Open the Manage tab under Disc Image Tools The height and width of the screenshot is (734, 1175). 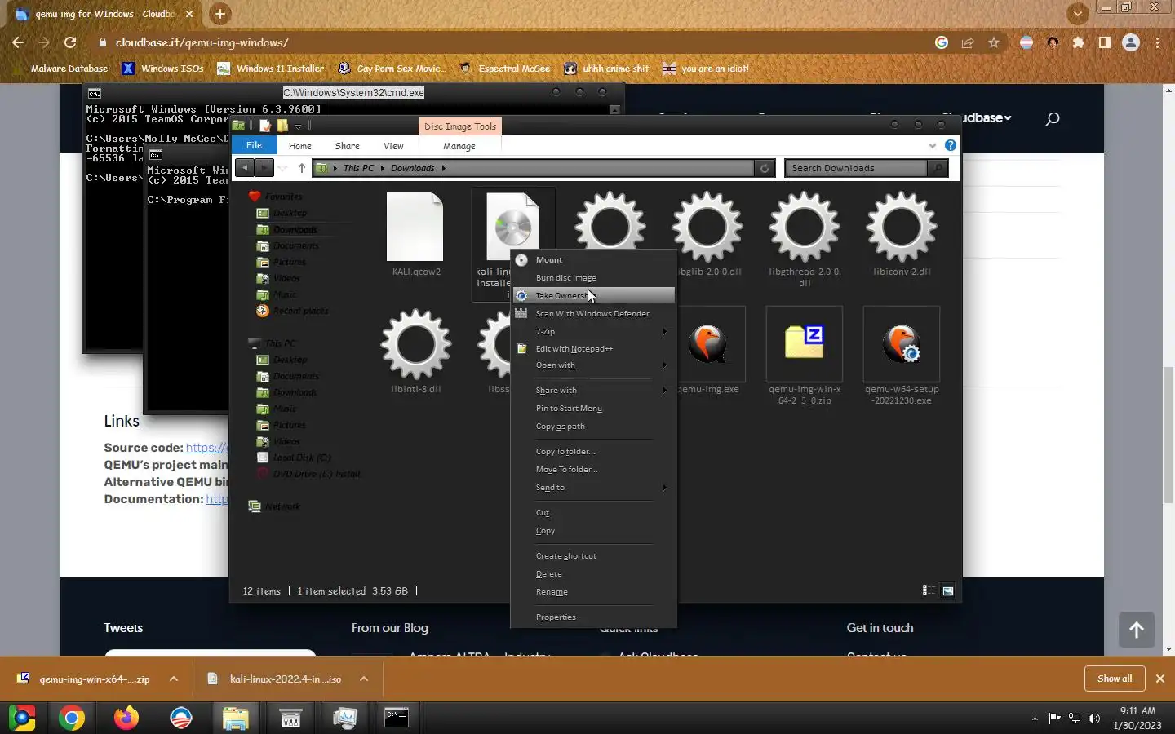[x=459, y=146]
